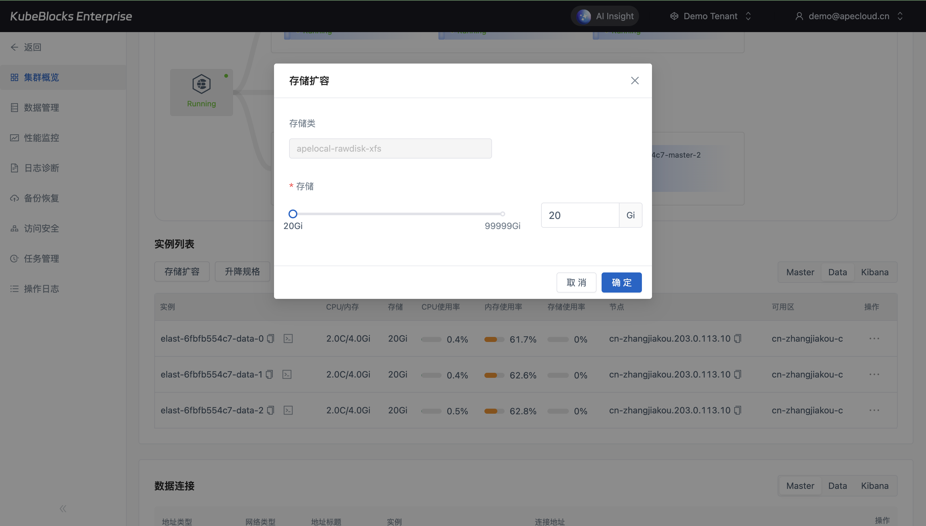The image size is (926, 526).
Task: Collapse the sidebar with double-chevron icon
Action: (x=63, y=509)
